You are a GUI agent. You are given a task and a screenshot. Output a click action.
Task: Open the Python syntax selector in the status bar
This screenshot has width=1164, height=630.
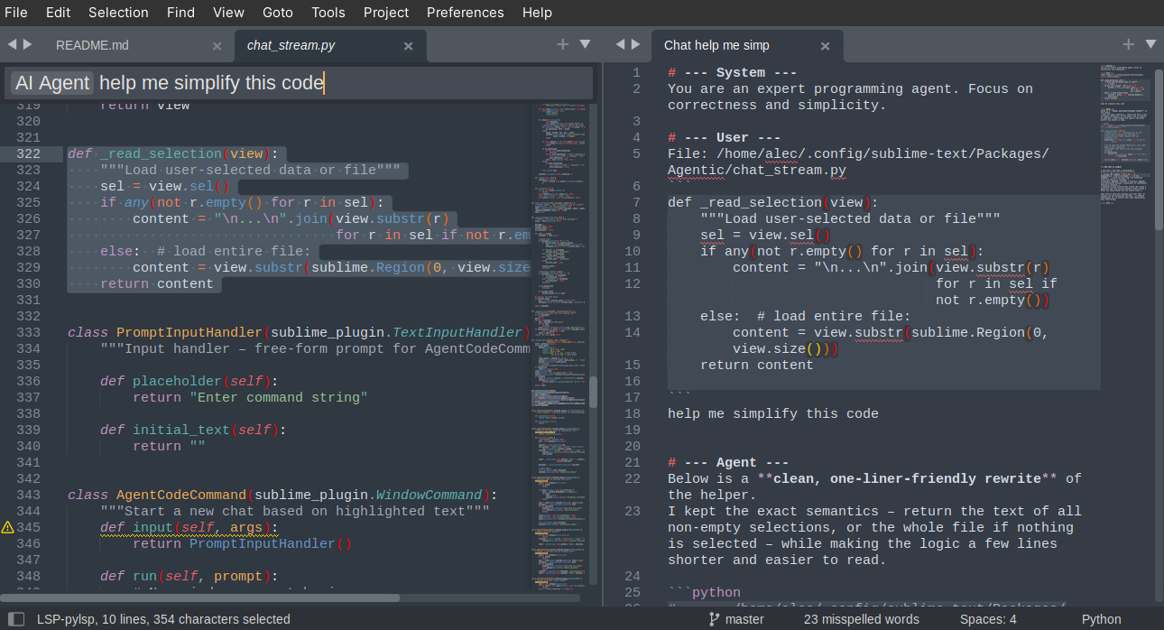pos(1101,619)
